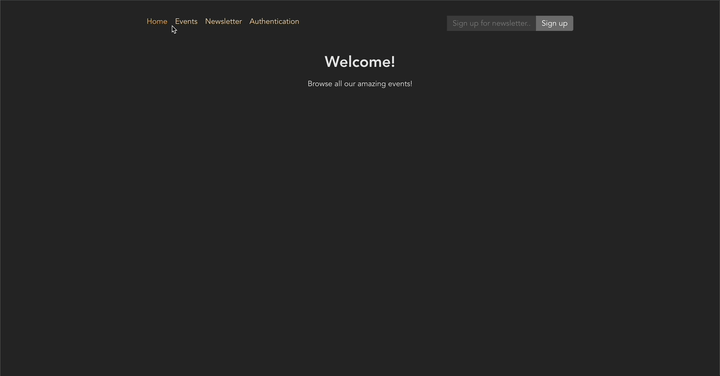The image size is (720, 376).
Task: Focus the newsletter signup email field
Action: click(x=491, y=23)
